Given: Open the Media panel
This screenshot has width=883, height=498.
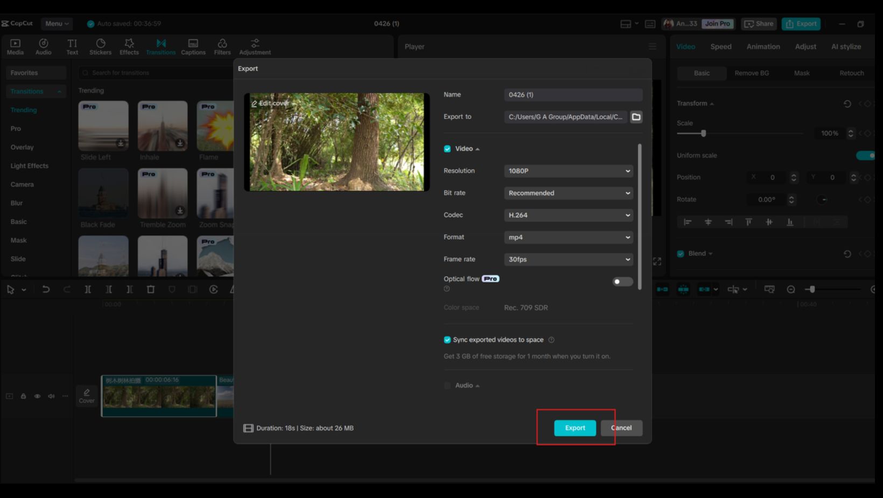Looking at the screenshot, I should (x=15, y=47).
